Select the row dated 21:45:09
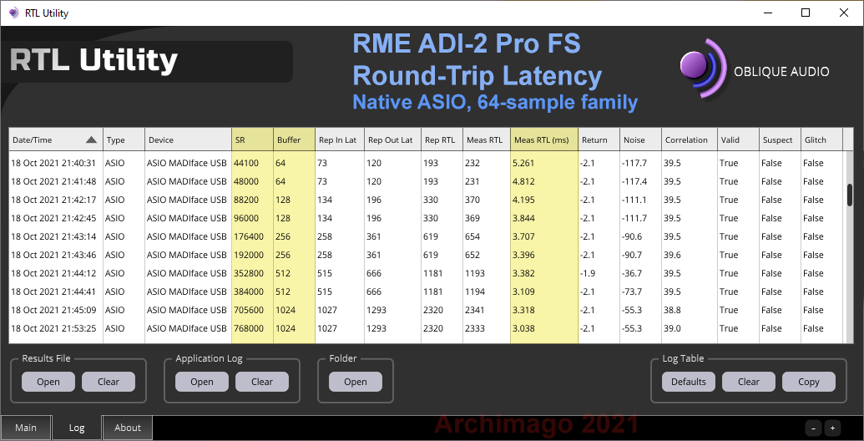This screenshot has height=441, width=864. click(x=426, y=311)
